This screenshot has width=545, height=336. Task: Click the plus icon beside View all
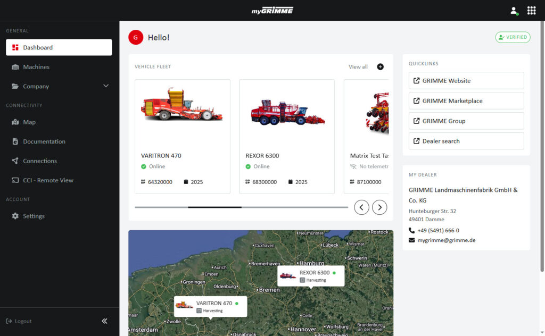click(380, 66)
